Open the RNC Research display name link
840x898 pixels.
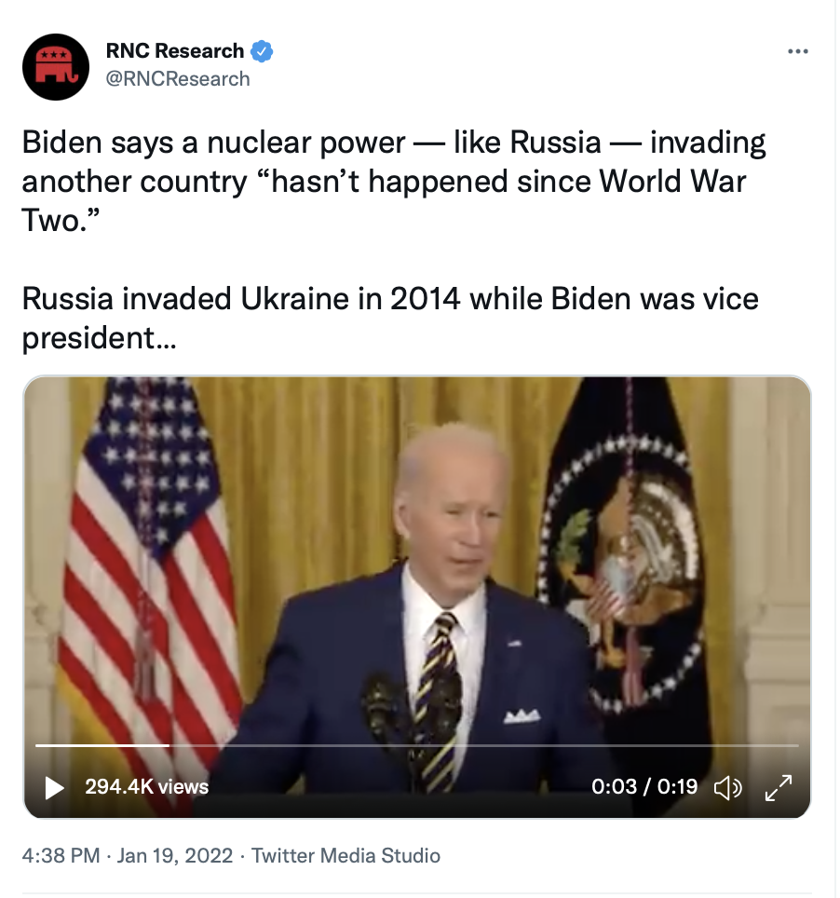[x=175, y=51]
